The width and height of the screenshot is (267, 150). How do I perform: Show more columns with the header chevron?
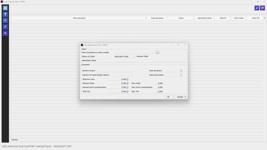point(265,18)
